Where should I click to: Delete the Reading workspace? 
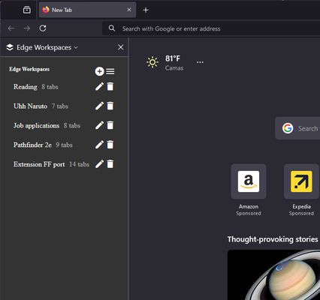tap(110, 86)
